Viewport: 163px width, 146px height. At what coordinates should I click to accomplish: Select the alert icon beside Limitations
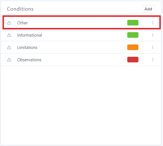[x=9, y=47]
